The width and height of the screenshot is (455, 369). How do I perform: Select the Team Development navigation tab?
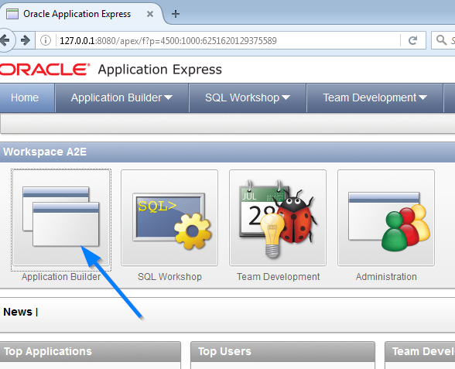[x=375, y=97]
